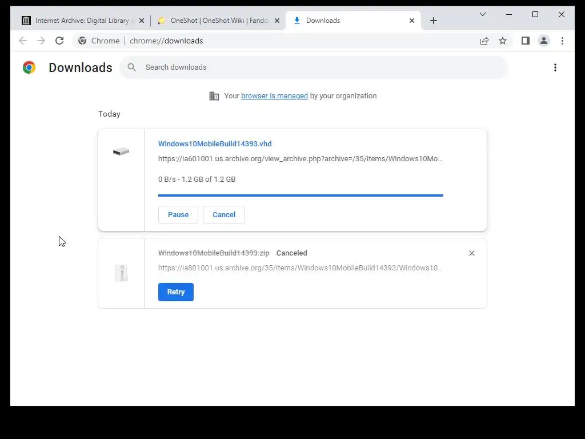Image resolution: width=585 pixels, height=439 pixels.
Task: Click the ia801001 archive.org zip source URL
Action: [x=300, y=268]
